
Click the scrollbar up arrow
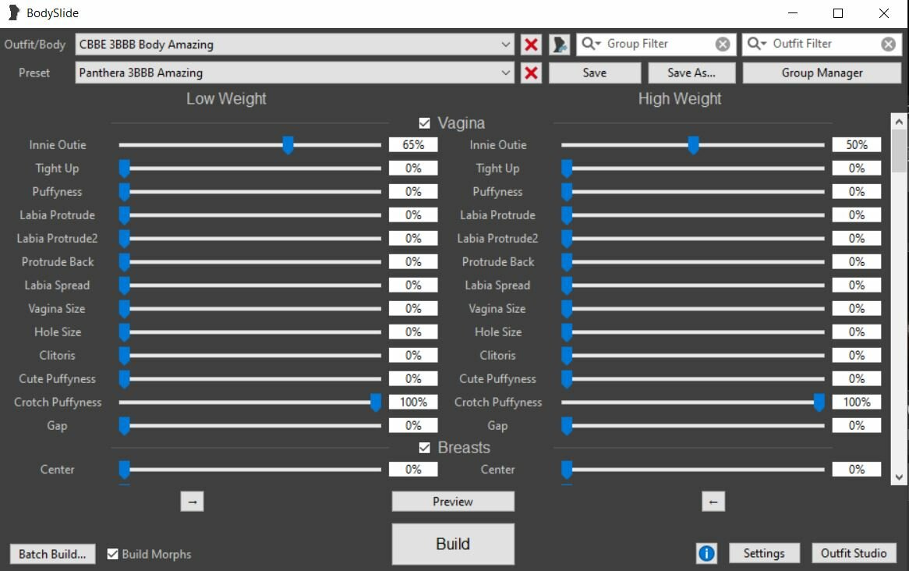[899, 121]
